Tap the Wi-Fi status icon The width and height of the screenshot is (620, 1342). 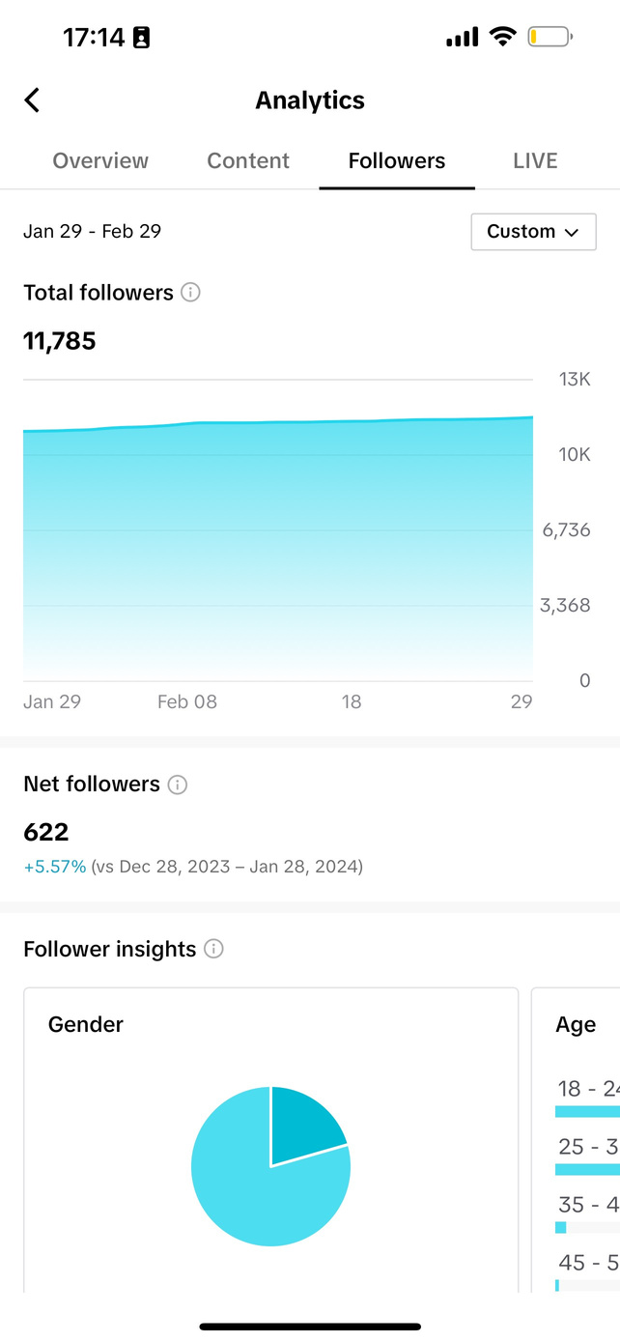tap(502, 38)
